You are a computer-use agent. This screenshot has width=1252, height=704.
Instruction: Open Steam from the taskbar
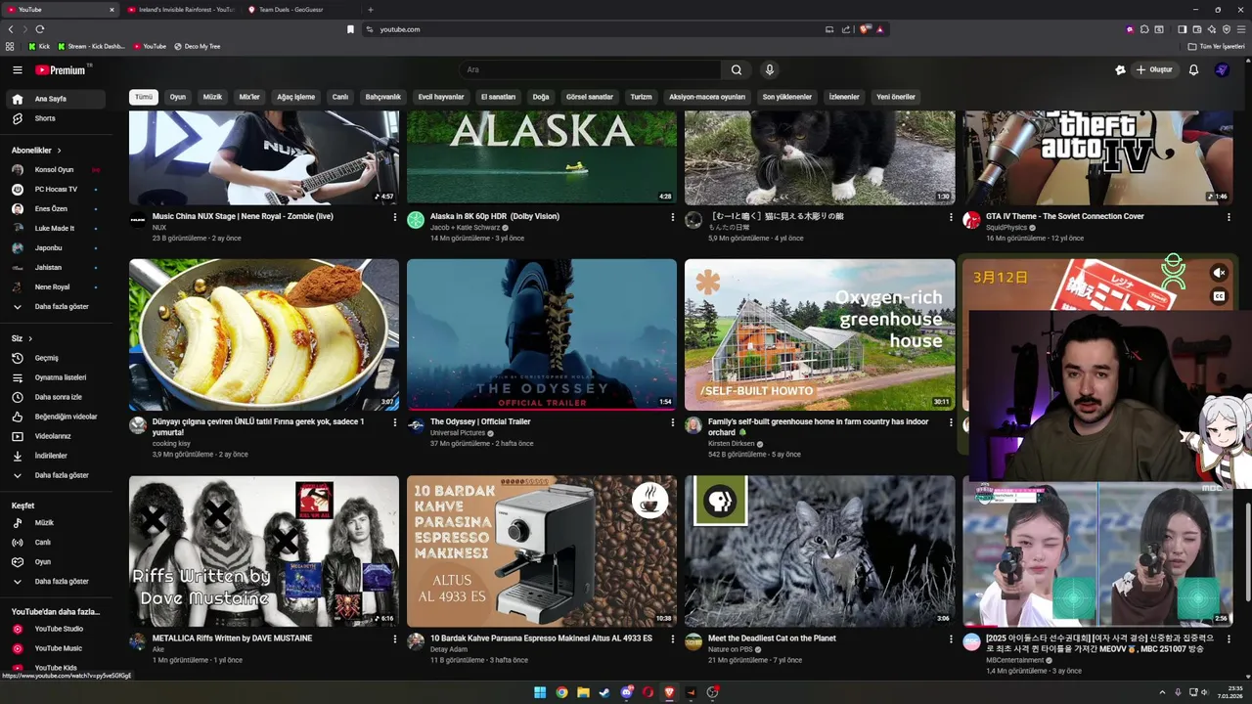coord(604,692)
